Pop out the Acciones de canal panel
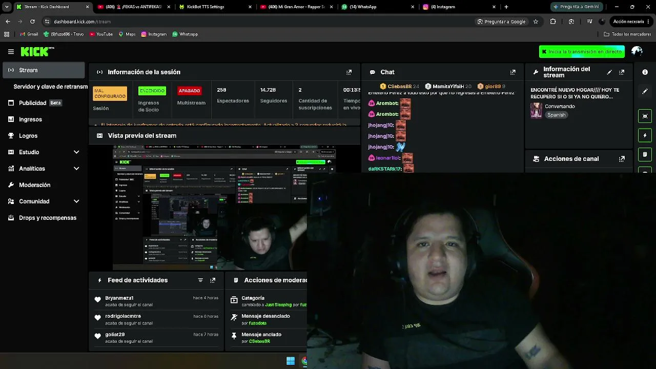This screenshot has width=656, height=369. (x=622, y=159)
